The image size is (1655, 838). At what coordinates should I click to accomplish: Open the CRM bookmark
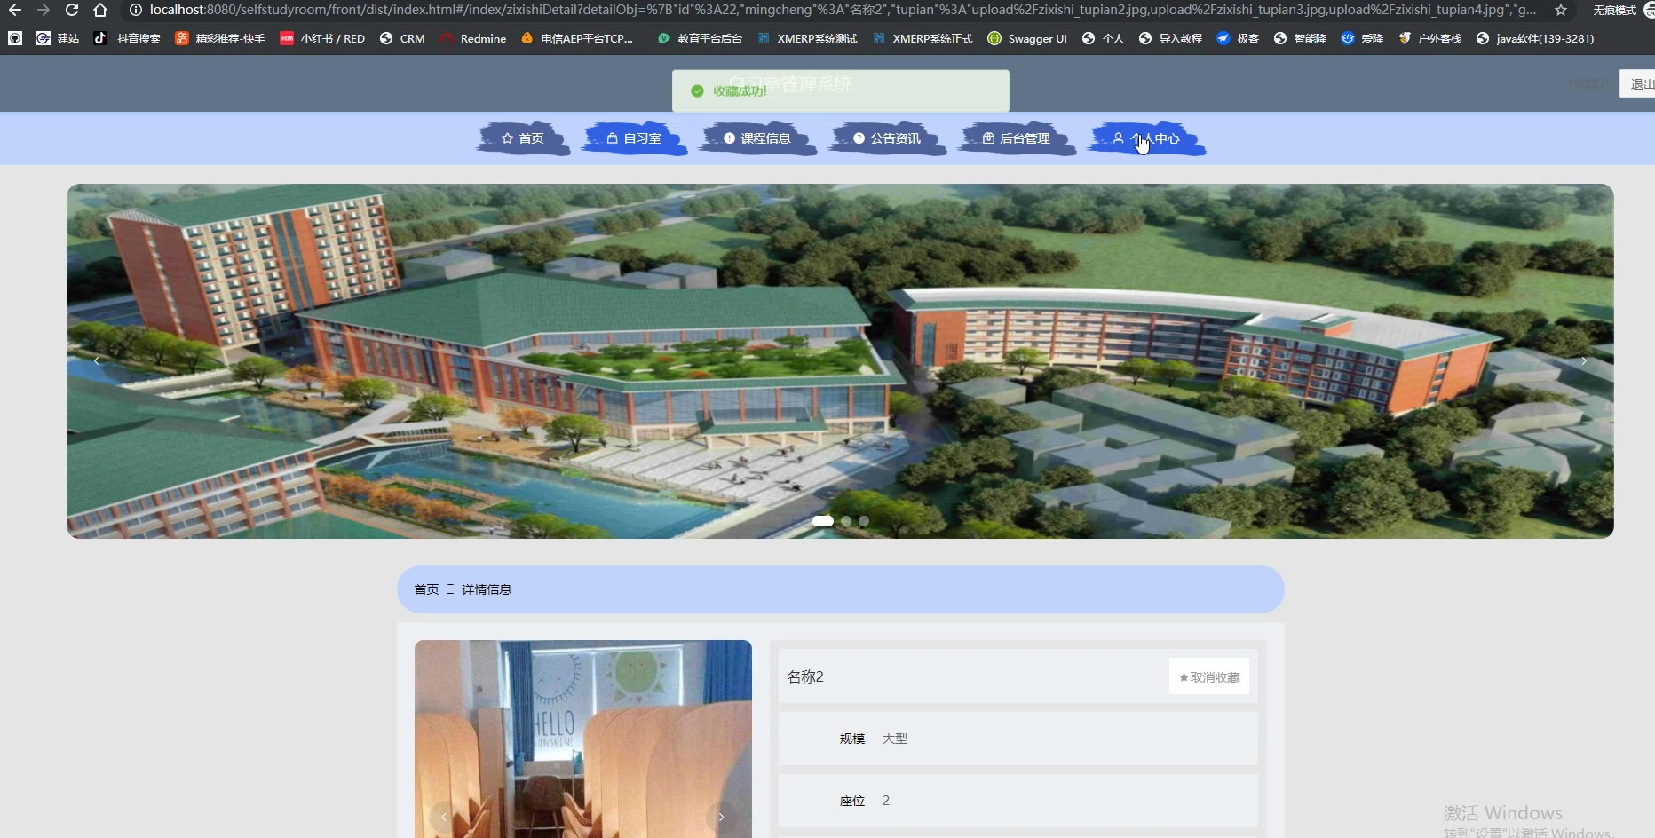pos(402,38)
